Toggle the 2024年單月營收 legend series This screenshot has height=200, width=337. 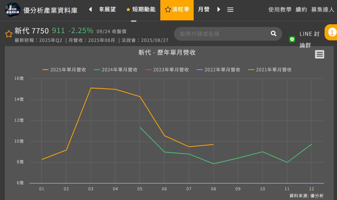pyautogui.click(x=116, y=70)
